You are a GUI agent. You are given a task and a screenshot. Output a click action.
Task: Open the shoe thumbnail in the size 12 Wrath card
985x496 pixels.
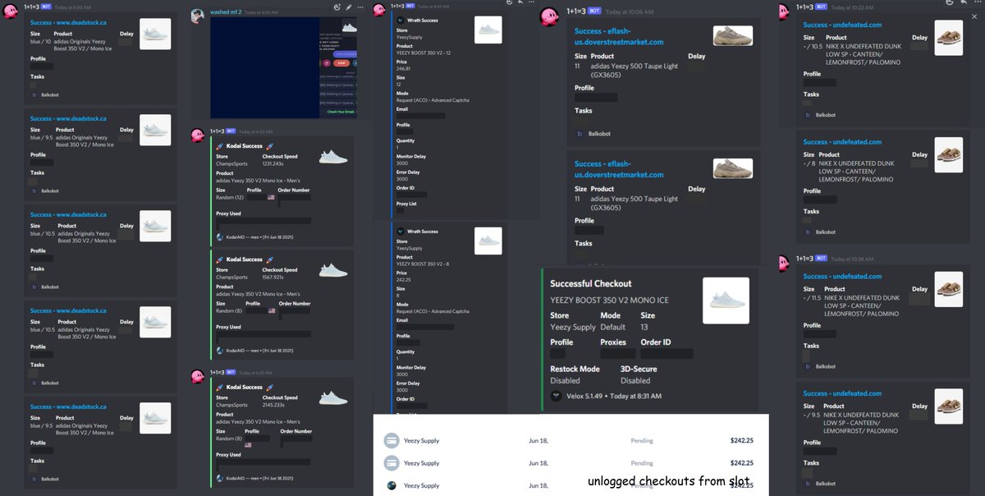pos(488,30)
